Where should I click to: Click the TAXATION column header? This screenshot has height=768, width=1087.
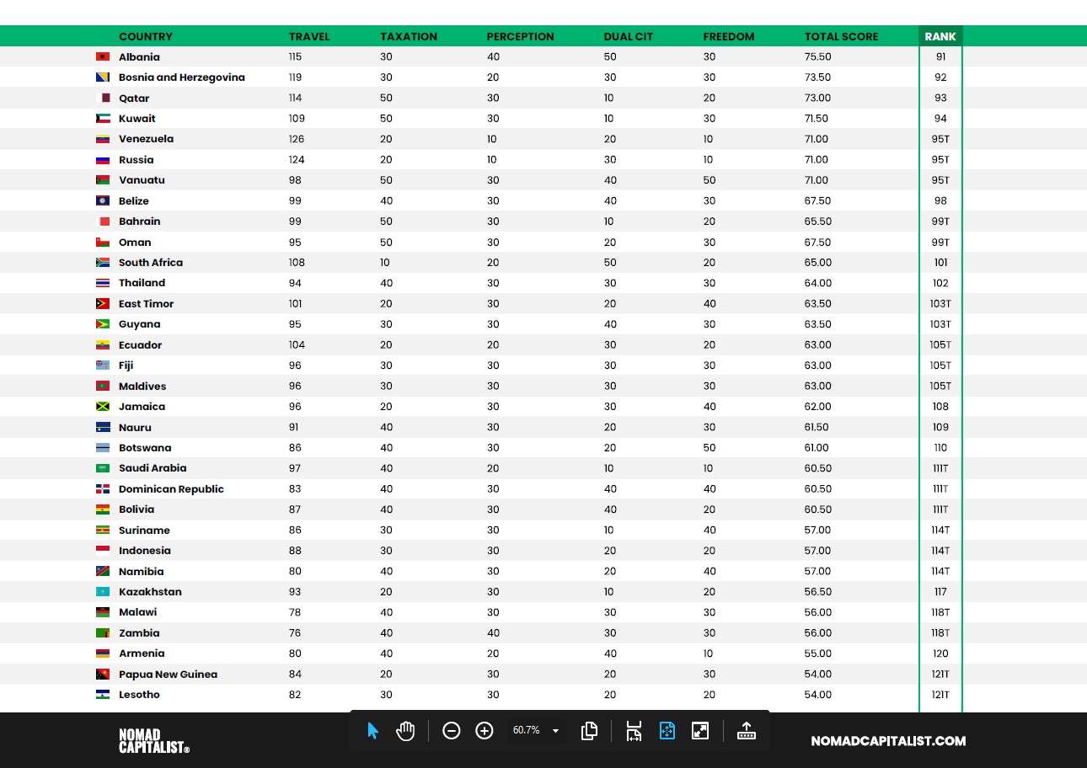point(409,36)
